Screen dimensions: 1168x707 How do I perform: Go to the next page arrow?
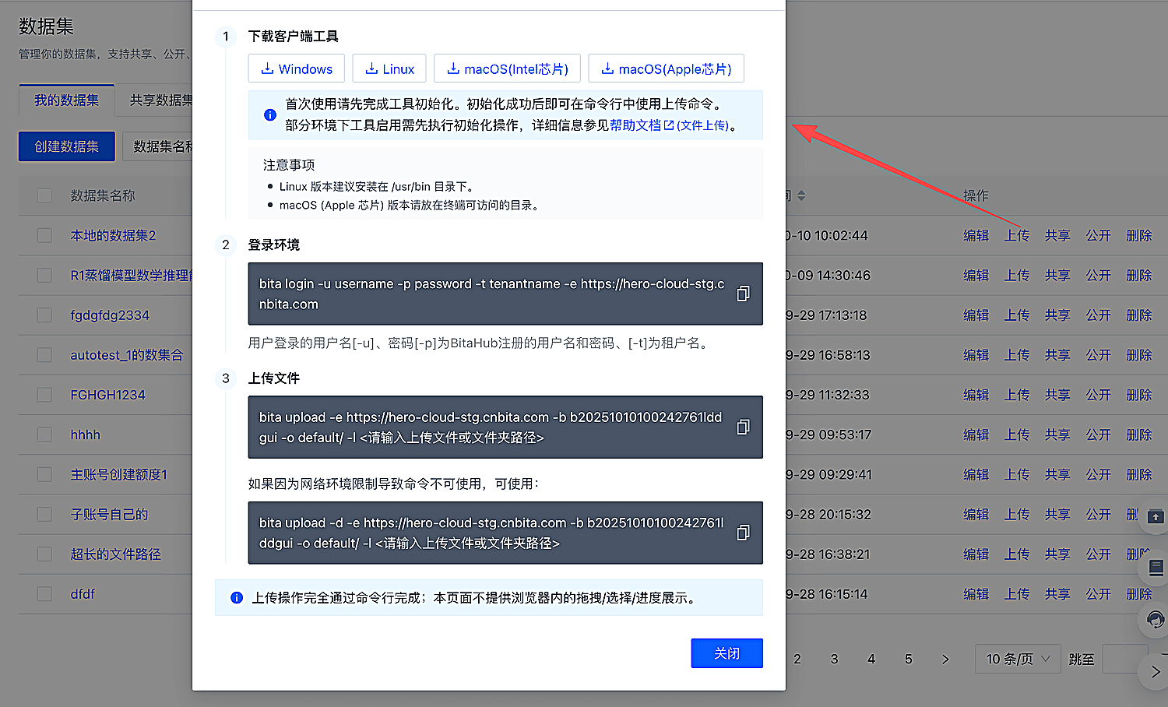[x=945, y=659]
